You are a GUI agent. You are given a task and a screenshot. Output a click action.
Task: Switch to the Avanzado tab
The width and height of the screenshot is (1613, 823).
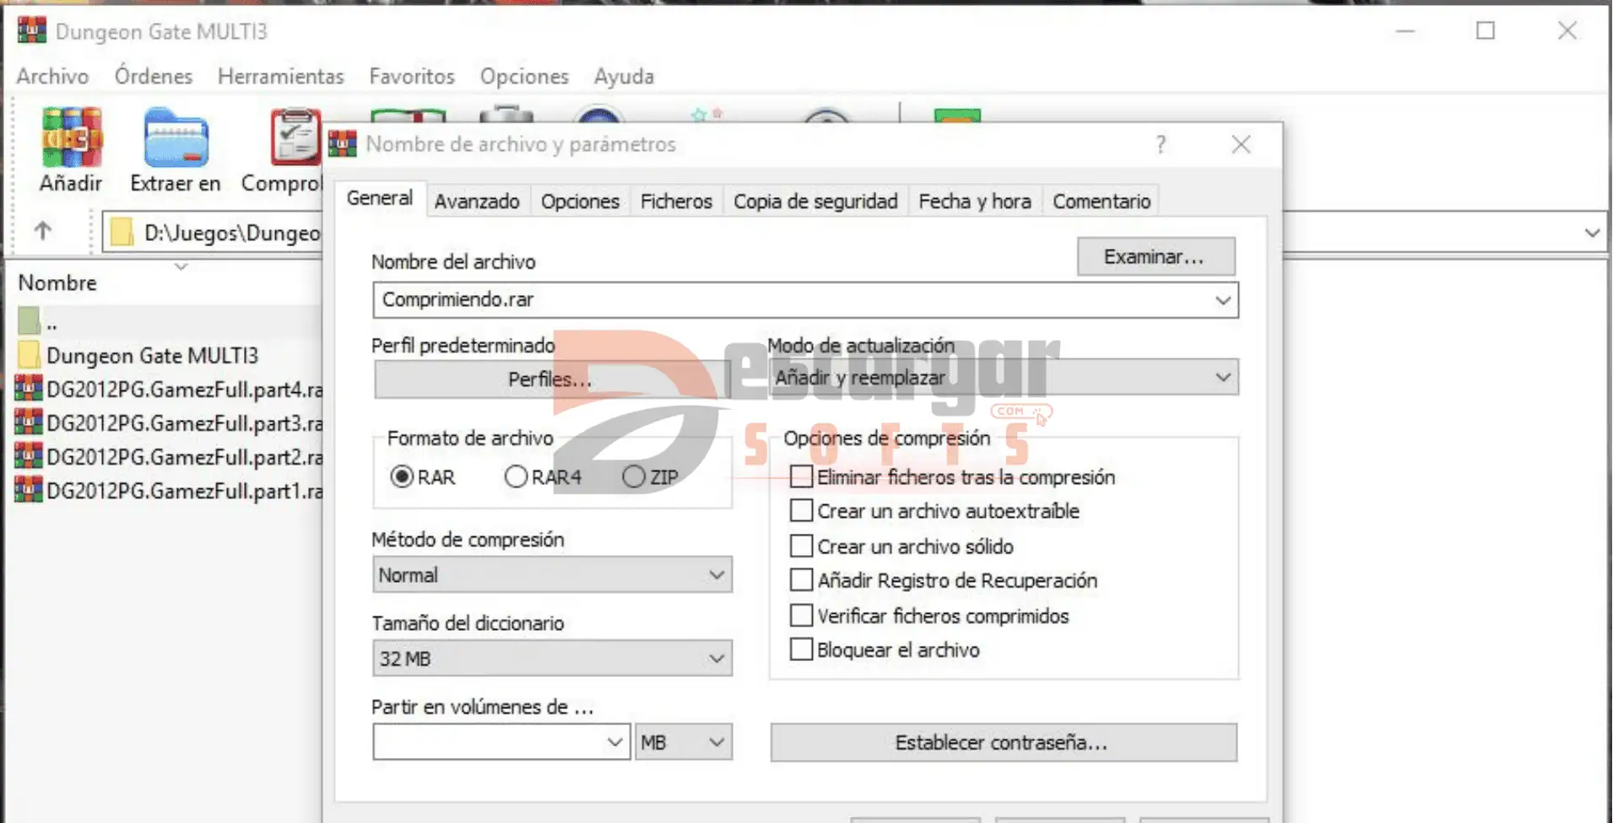tap(477, 202)
